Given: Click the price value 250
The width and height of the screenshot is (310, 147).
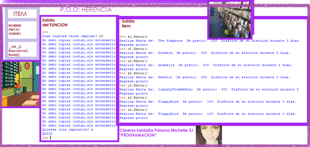Looking at the screenshot, I should [214, 41].
